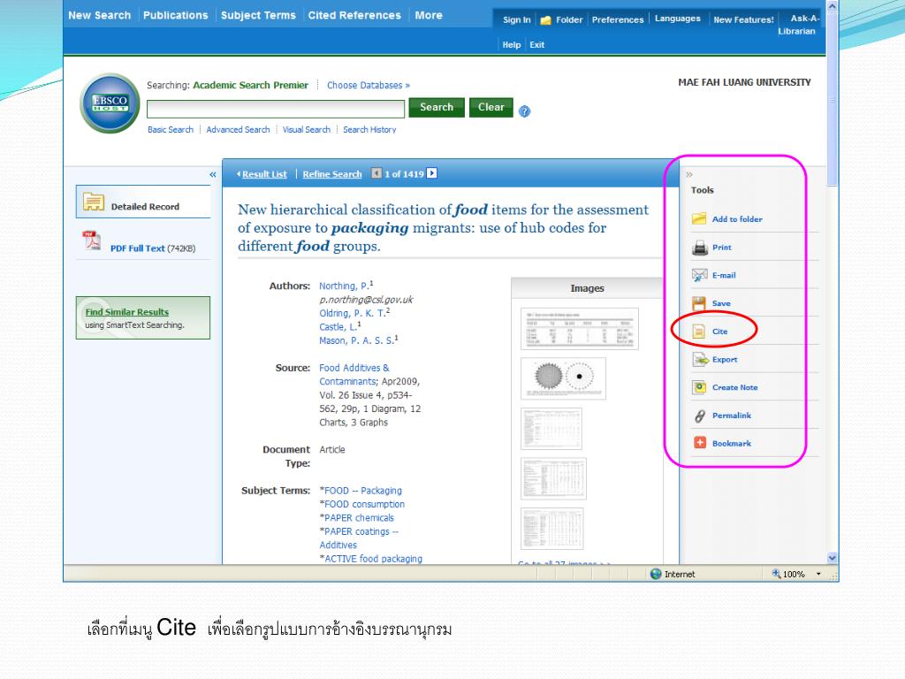905x679 pixels.
Task: Open the Subject Terms menu
Action: pyautogui.click(x=258, y=15)
